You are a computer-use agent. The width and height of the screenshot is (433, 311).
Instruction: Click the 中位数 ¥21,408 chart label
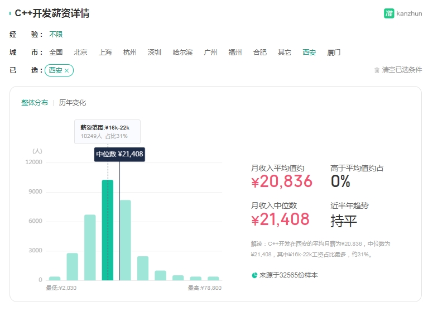click(119, 154)
